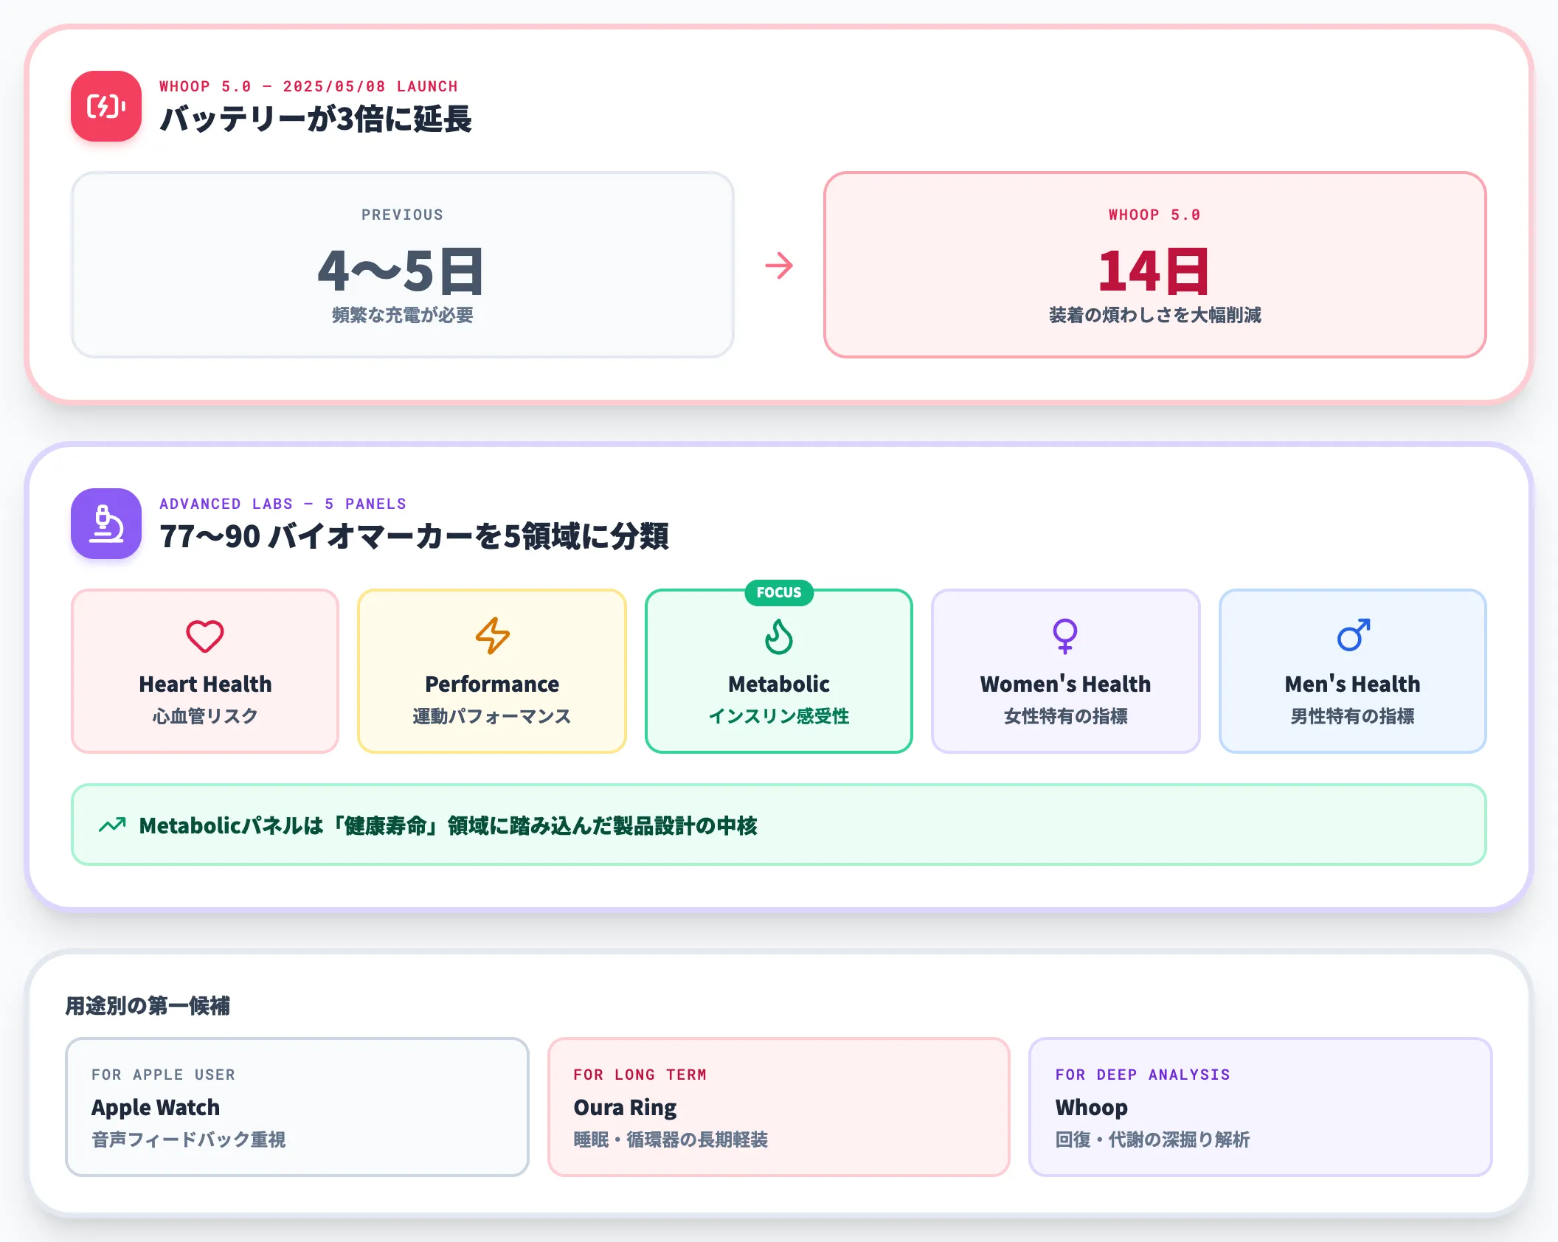Click text 装着の煩わしさを大幅削減
The image size is (1558, 1242).
1155,315
